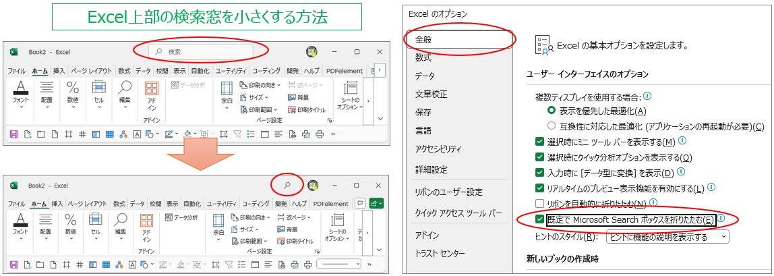Expand 配置 group dropdown in top Excel window
The image size is (774, 276).
pos(47,107)
